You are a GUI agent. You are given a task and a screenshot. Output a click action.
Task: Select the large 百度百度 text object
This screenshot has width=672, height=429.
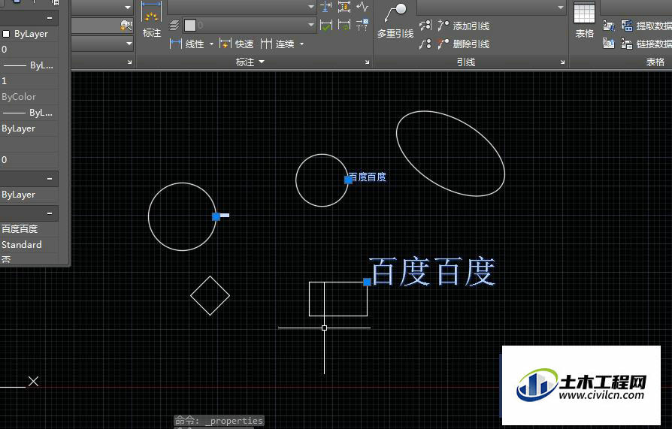coord(432,271)
